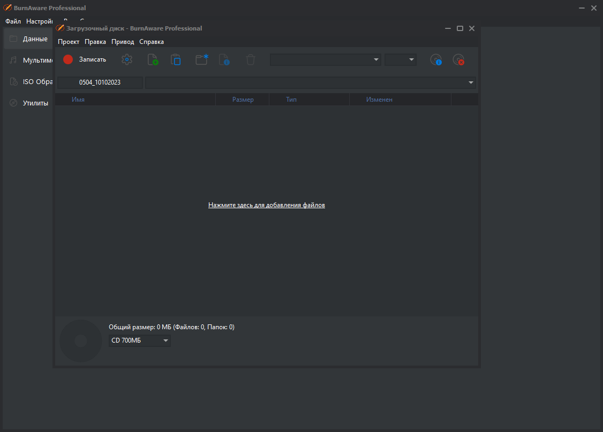The height and width of the screenshot is (432, 603).
Task: Click the music note icon next to Мультимедиа
Action: pos(13,60)
